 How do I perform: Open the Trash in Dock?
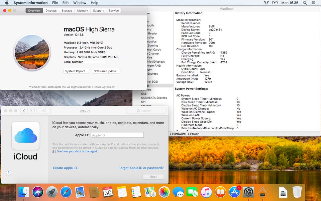[297, 192]
